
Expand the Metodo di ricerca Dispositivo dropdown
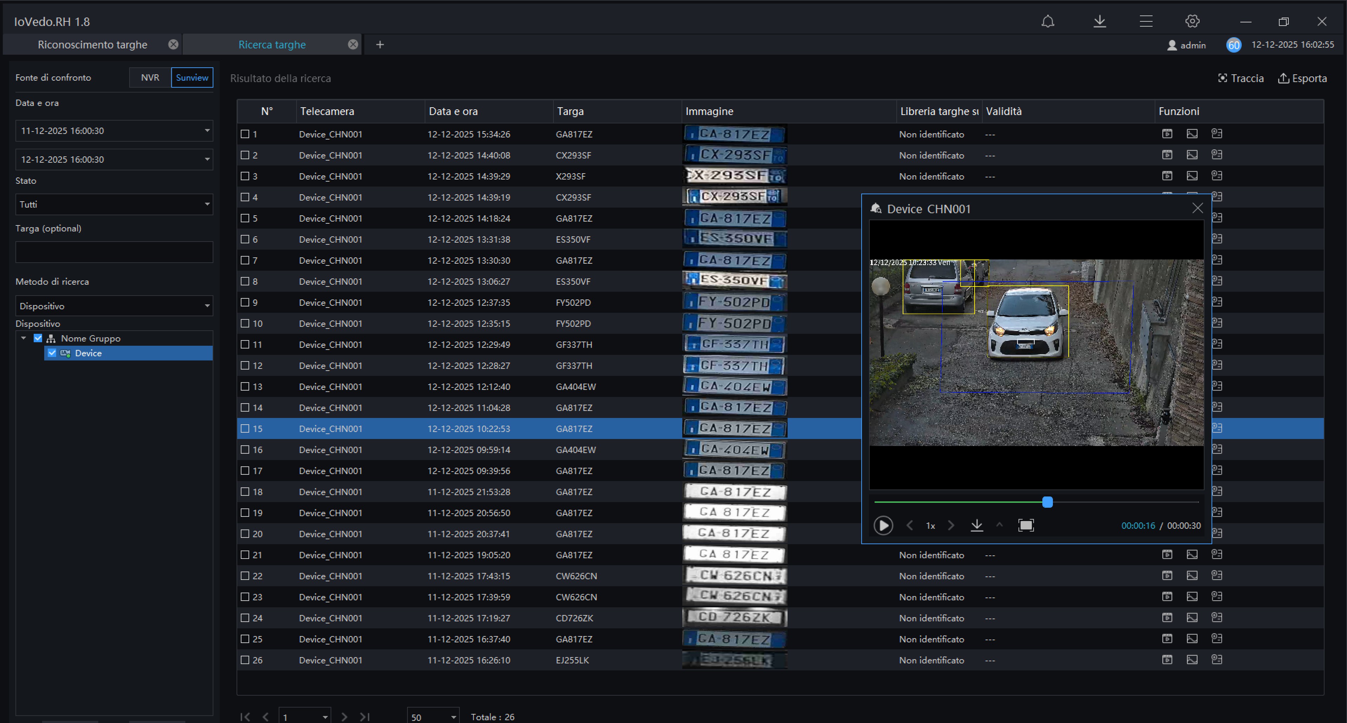pos(114,306)
